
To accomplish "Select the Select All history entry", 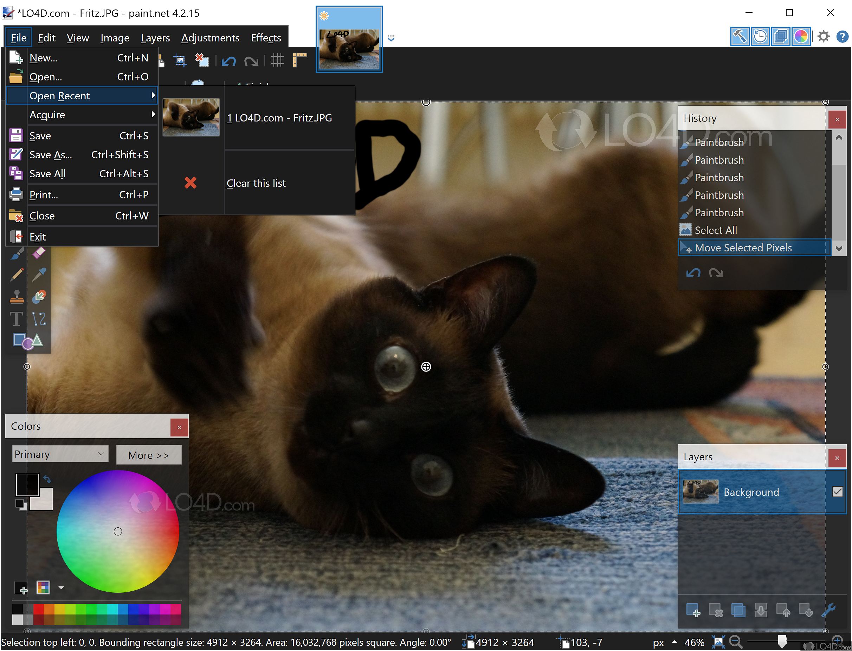I will coord(754,230).
